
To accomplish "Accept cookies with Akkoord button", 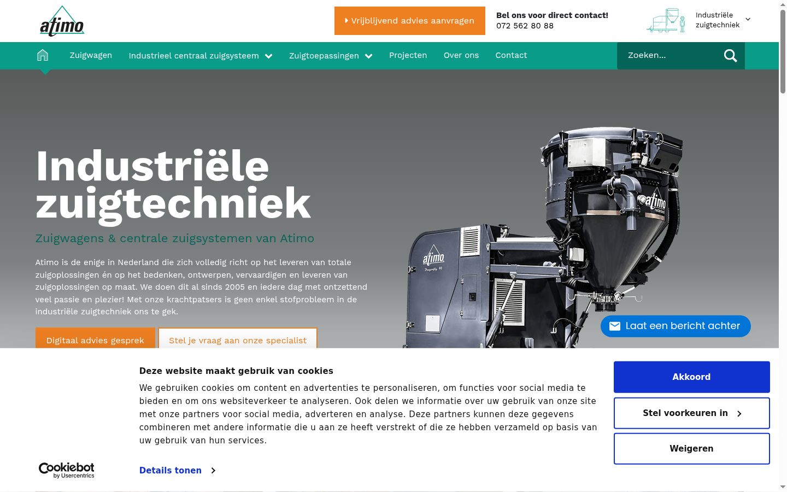I will pyautogui.click(x=691, y=377).
